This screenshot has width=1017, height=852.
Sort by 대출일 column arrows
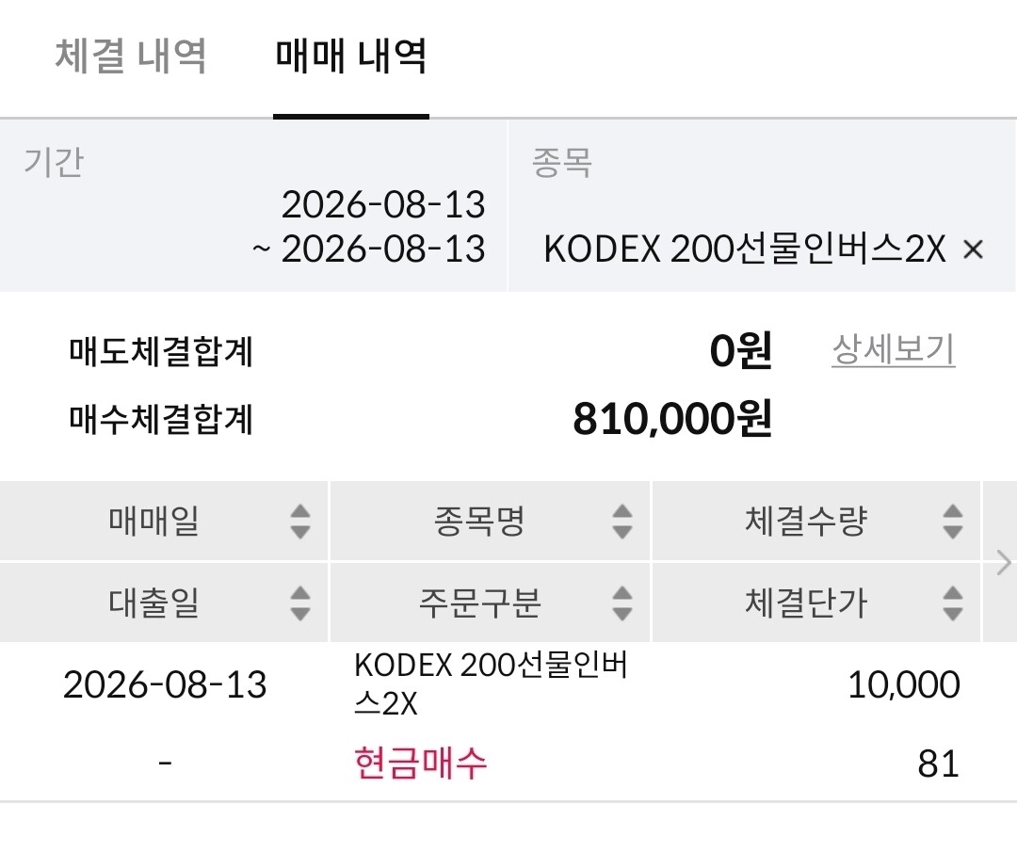click(x=299, y=603)
